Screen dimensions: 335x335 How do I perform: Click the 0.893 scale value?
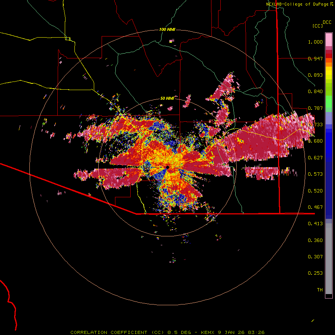pyautogui.click(x=315, y=75)
